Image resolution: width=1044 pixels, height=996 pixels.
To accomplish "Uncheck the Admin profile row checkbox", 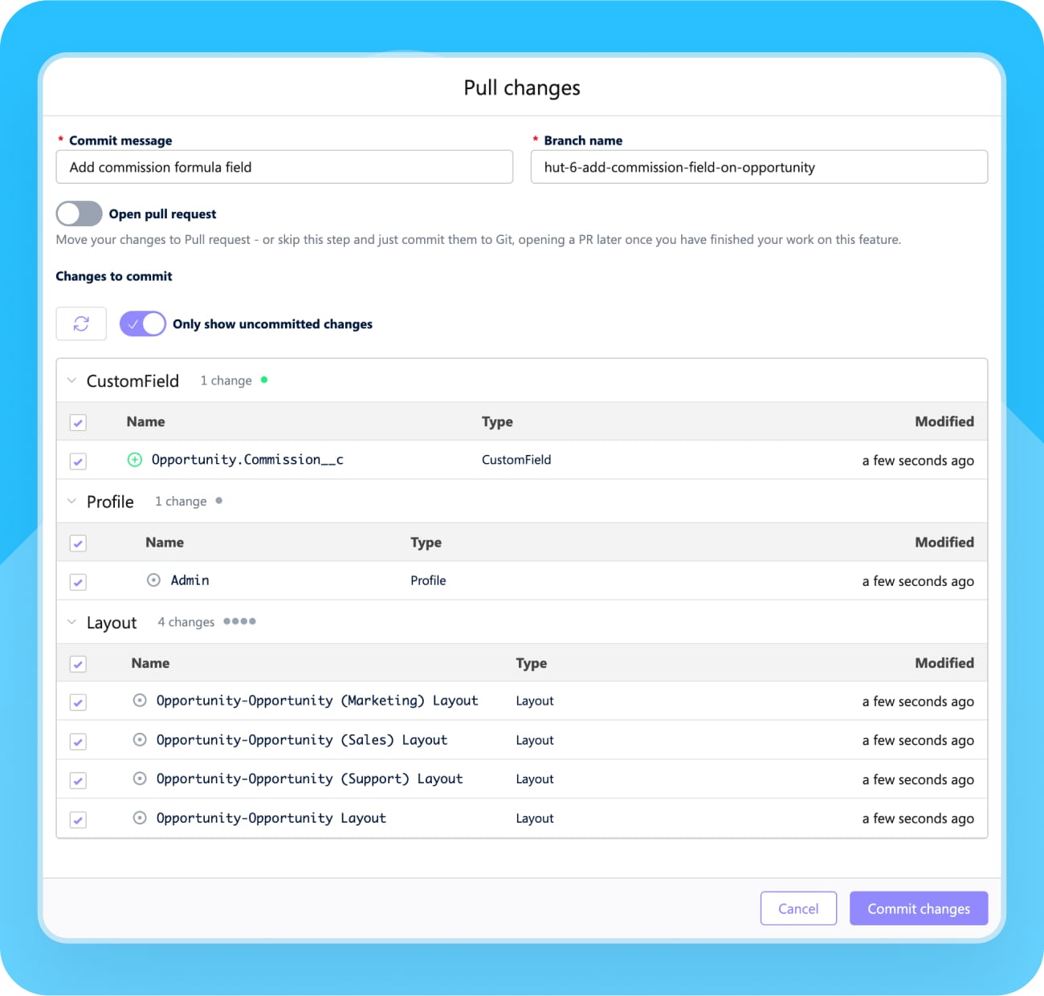I will coord(78,582).
